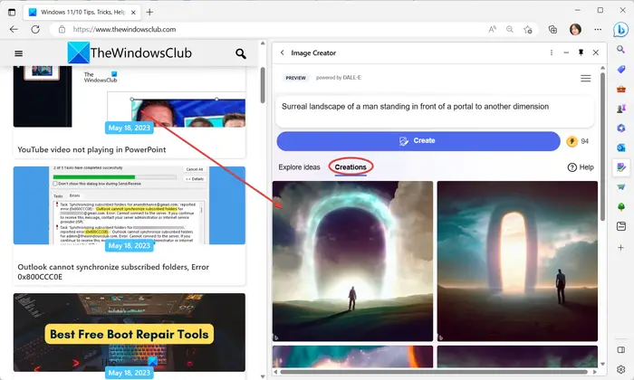Open the Image Creator hamburger menu
The width and height of the screenshot is (634, 380).
585,79
